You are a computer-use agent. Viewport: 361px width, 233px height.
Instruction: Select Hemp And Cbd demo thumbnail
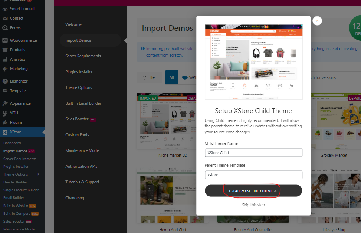(x=166, y=195)
